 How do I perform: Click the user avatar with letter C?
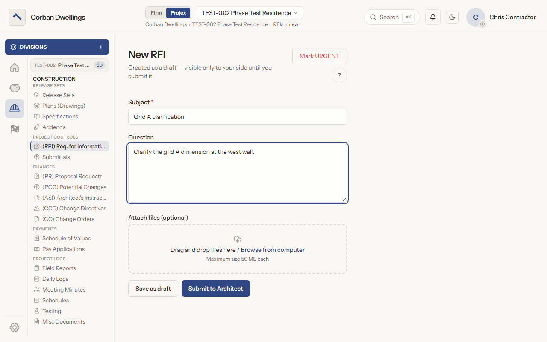476,17
